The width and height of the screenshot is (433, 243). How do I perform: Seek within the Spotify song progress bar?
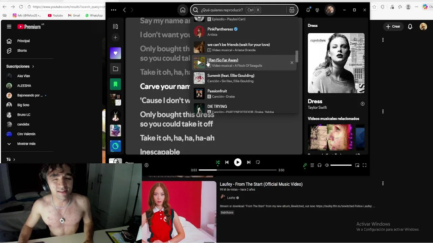click(237, 170)
